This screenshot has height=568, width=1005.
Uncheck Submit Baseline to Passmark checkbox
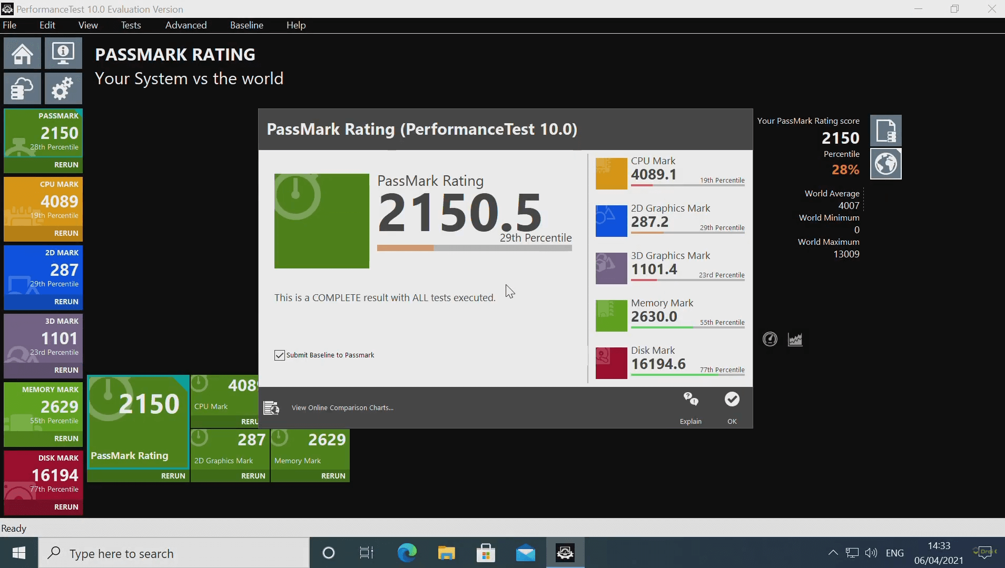tap(280, 355)
